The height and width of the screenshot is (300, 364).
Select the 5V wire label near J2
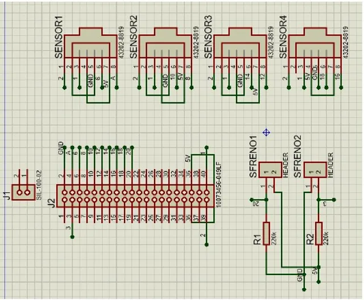[188, 159]
